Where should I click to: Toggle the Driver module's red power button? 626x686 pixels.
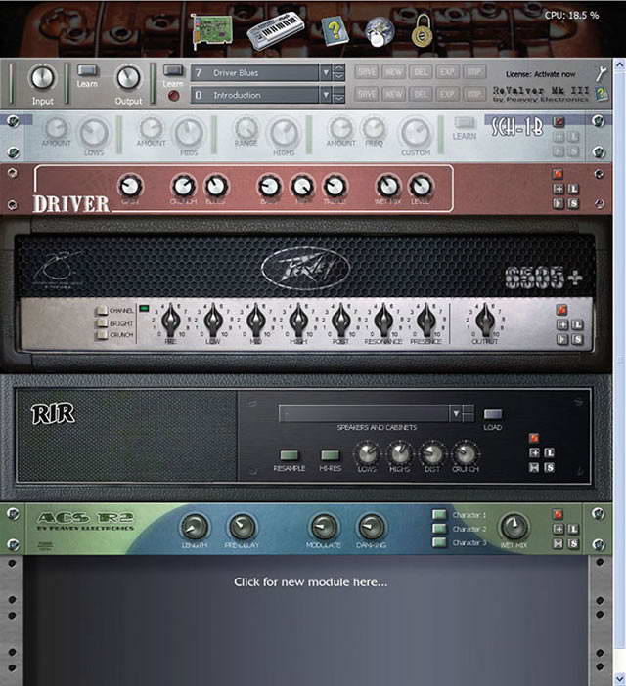pos(558,174)
